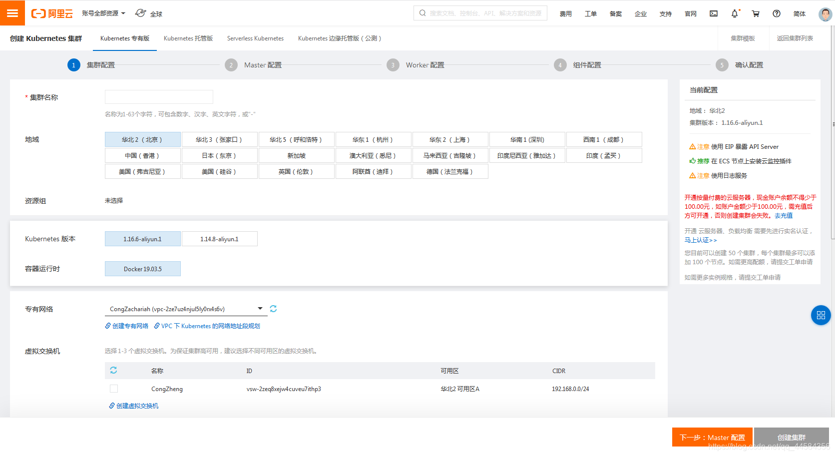Screen dimensions: 835x456
Task: Open the 工单 top menu
Action: tap(591, 13)
